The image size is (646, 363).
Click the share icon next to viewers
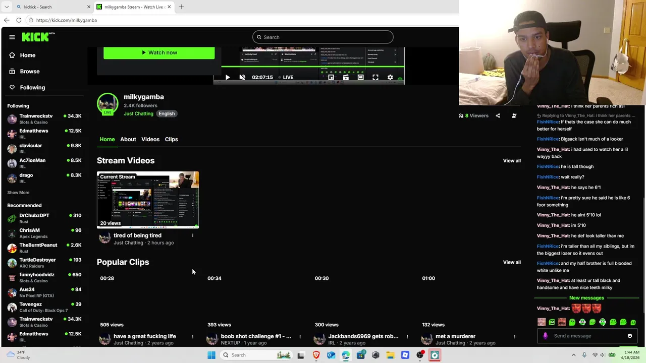498,115
